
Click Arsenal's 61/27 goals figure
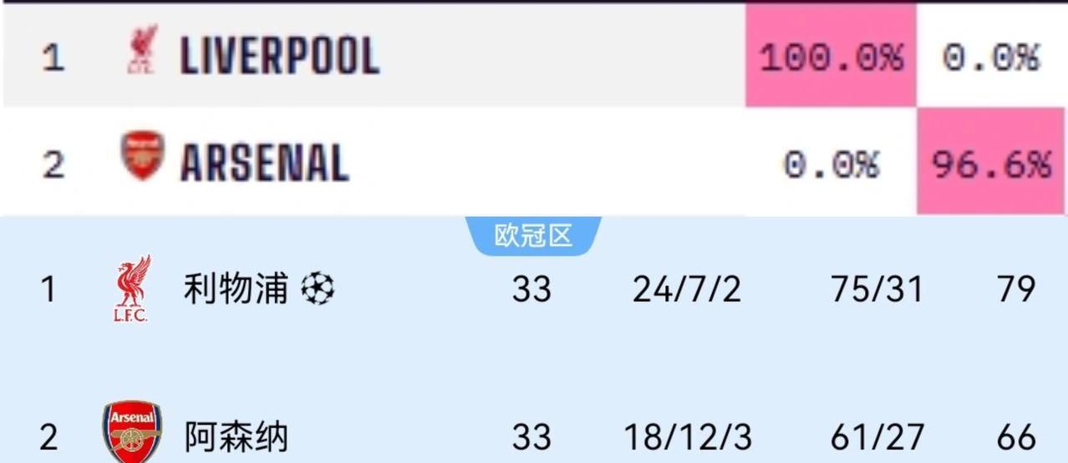pyautogui.click(x=877, y=437)
